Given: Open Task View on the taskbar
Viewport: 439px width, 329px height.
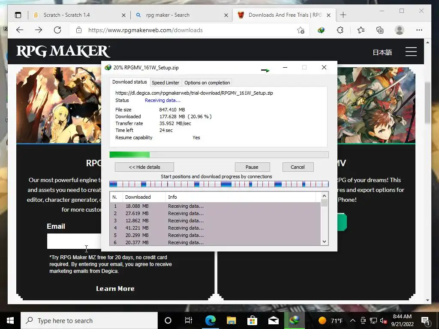Looking at the screenshot, I should (189, 320).
